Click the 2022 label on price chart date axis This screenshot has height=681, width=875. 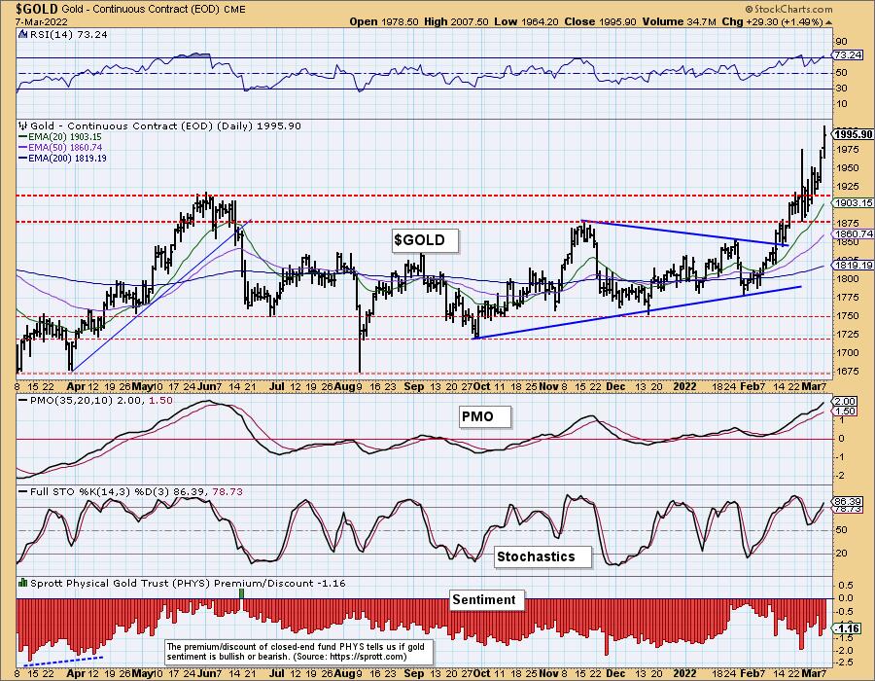click(684, 386)
